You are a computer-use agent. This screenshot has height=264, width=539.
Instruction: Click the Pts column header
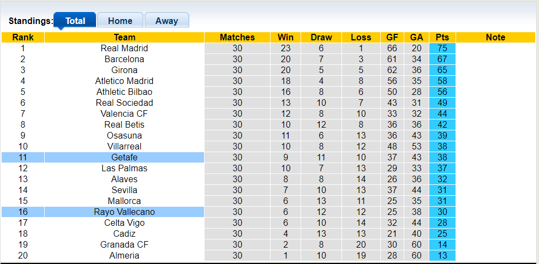pos(442,37)
